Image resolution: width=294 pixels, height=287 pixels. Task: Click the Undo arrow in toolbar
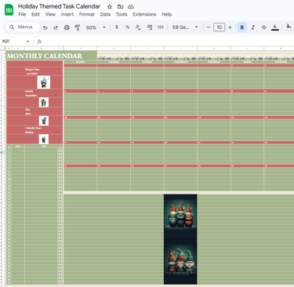point(45,27)
